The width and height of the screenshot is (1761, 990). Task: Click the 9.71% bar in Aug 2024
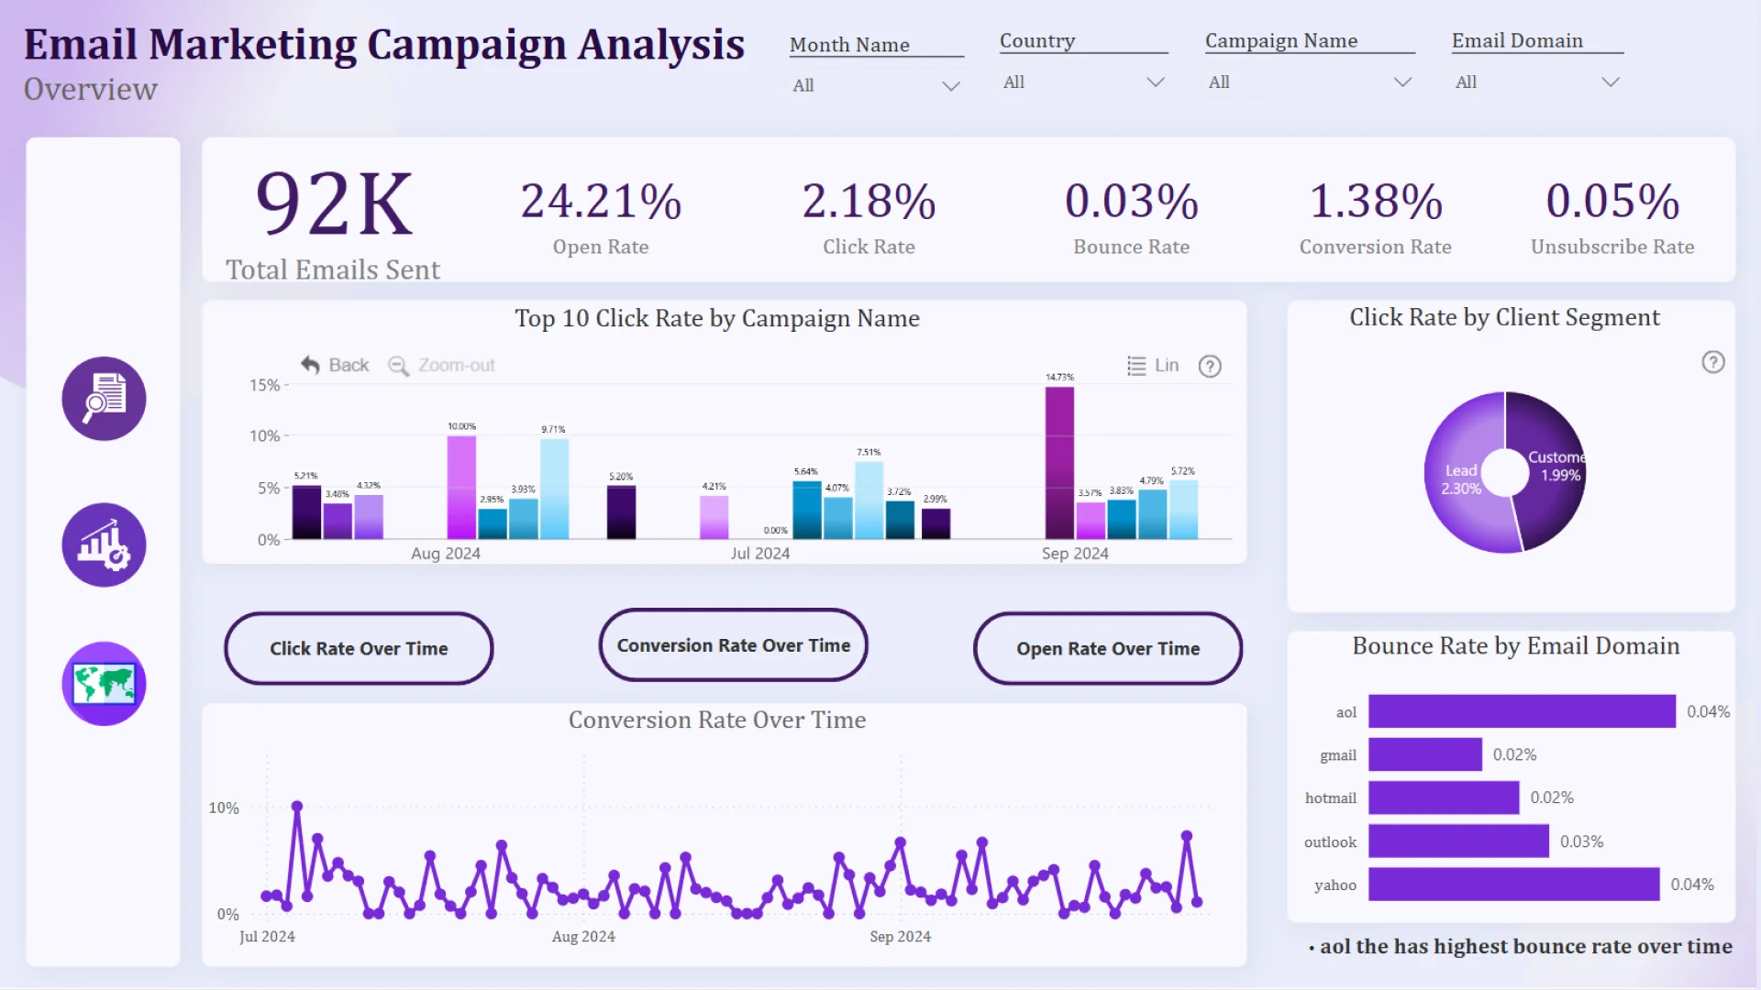pyautogui.click(x=554, y=489)
